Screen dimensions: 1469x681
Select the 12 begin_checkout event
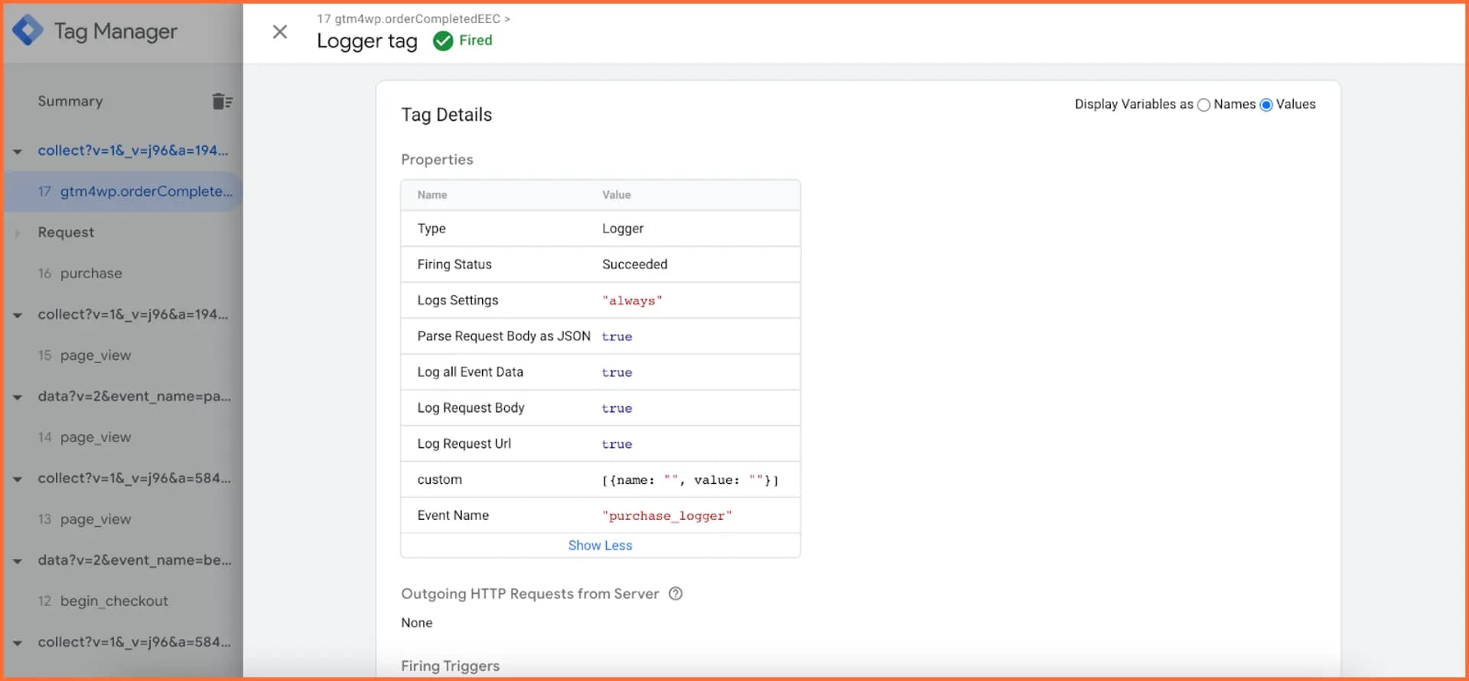click(x=103, y=601)
